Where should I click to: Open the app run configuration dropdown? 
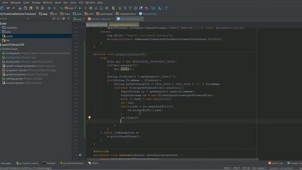[x=71, y=8]
